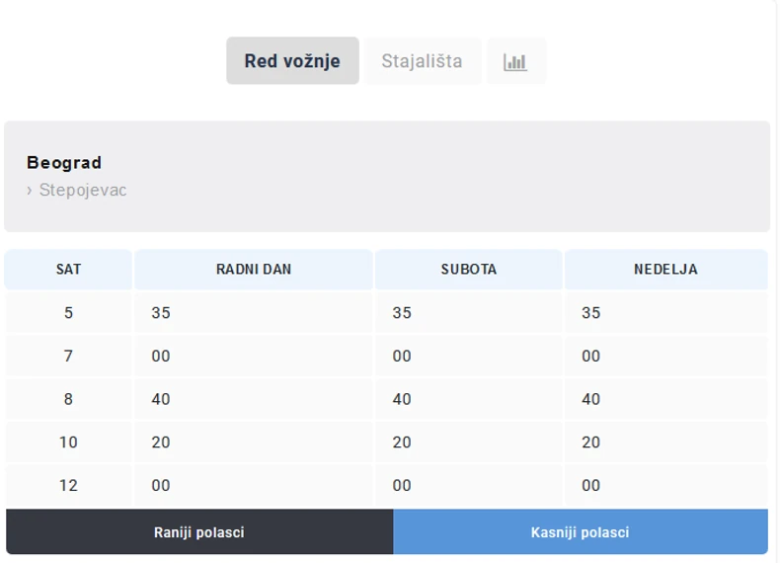The image size is (780, 563).
Task: Show earlier departures with Raniji polasci
Action: point(199,532)
